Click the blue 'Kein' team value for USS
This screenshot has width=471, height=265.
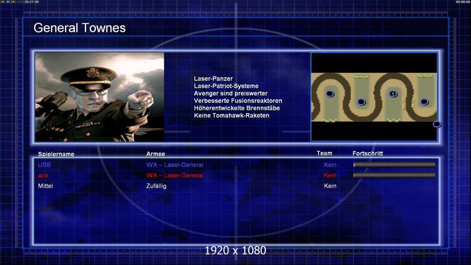[x=330, y=165]
